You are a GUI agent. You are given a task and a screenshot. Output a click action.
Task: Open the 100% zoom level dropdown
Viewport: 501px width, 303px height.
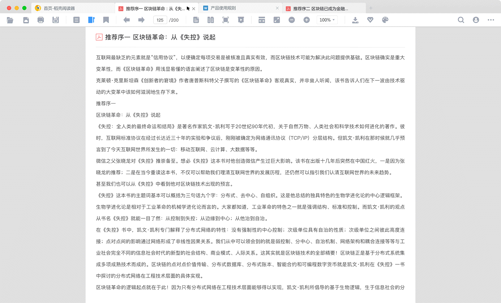[x=327, y=20]
